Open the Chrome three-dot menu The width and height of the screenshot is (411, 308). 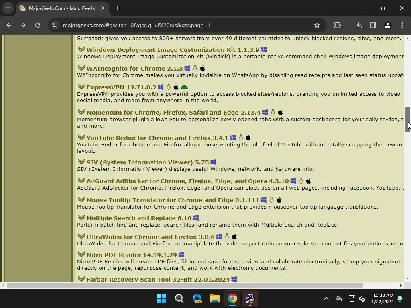tap(402, 25)
